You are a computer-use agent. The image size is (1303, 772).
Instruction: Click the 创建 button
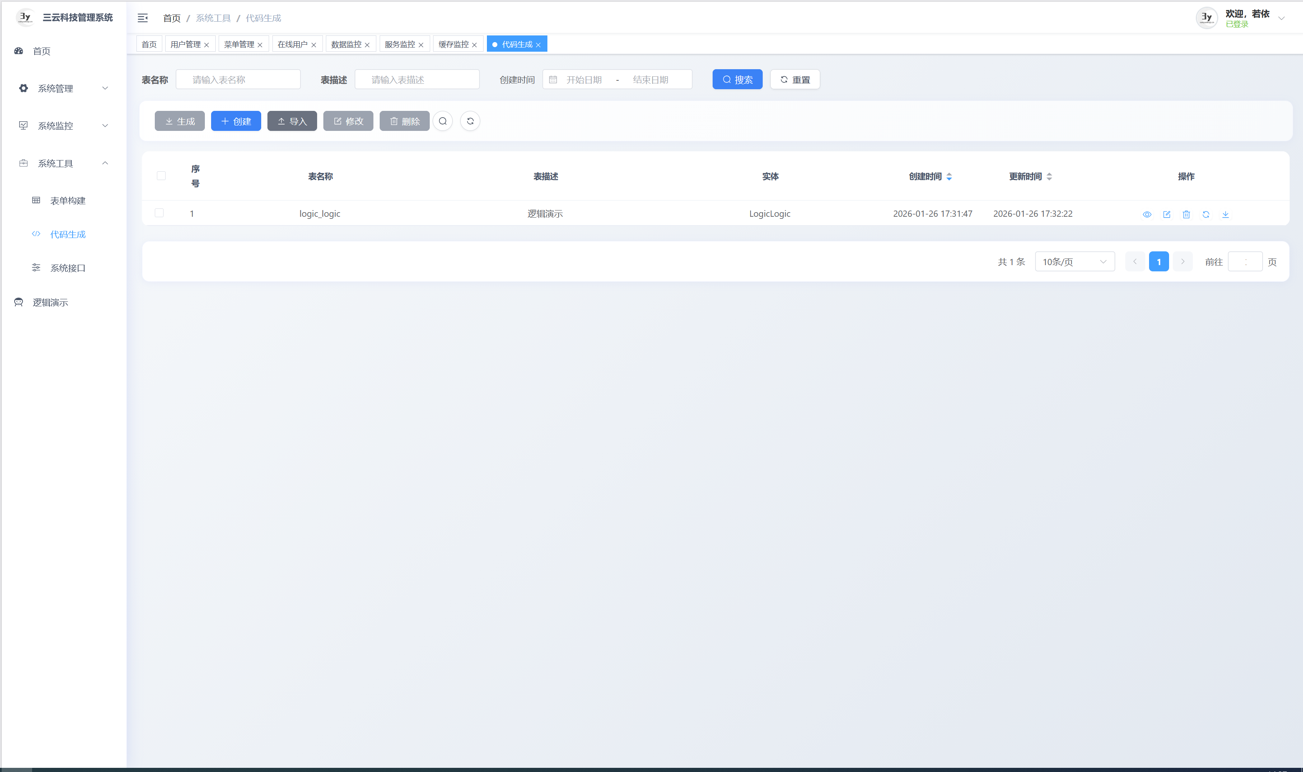point(236,121)
